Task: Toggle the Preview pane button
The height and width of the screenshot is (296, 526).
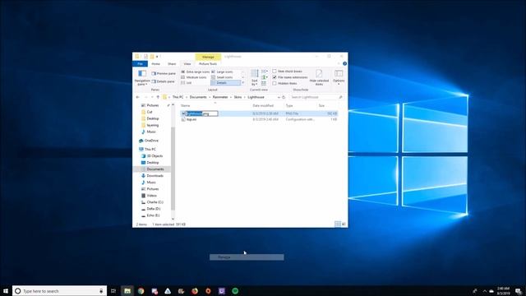Action: pos(164,73)
